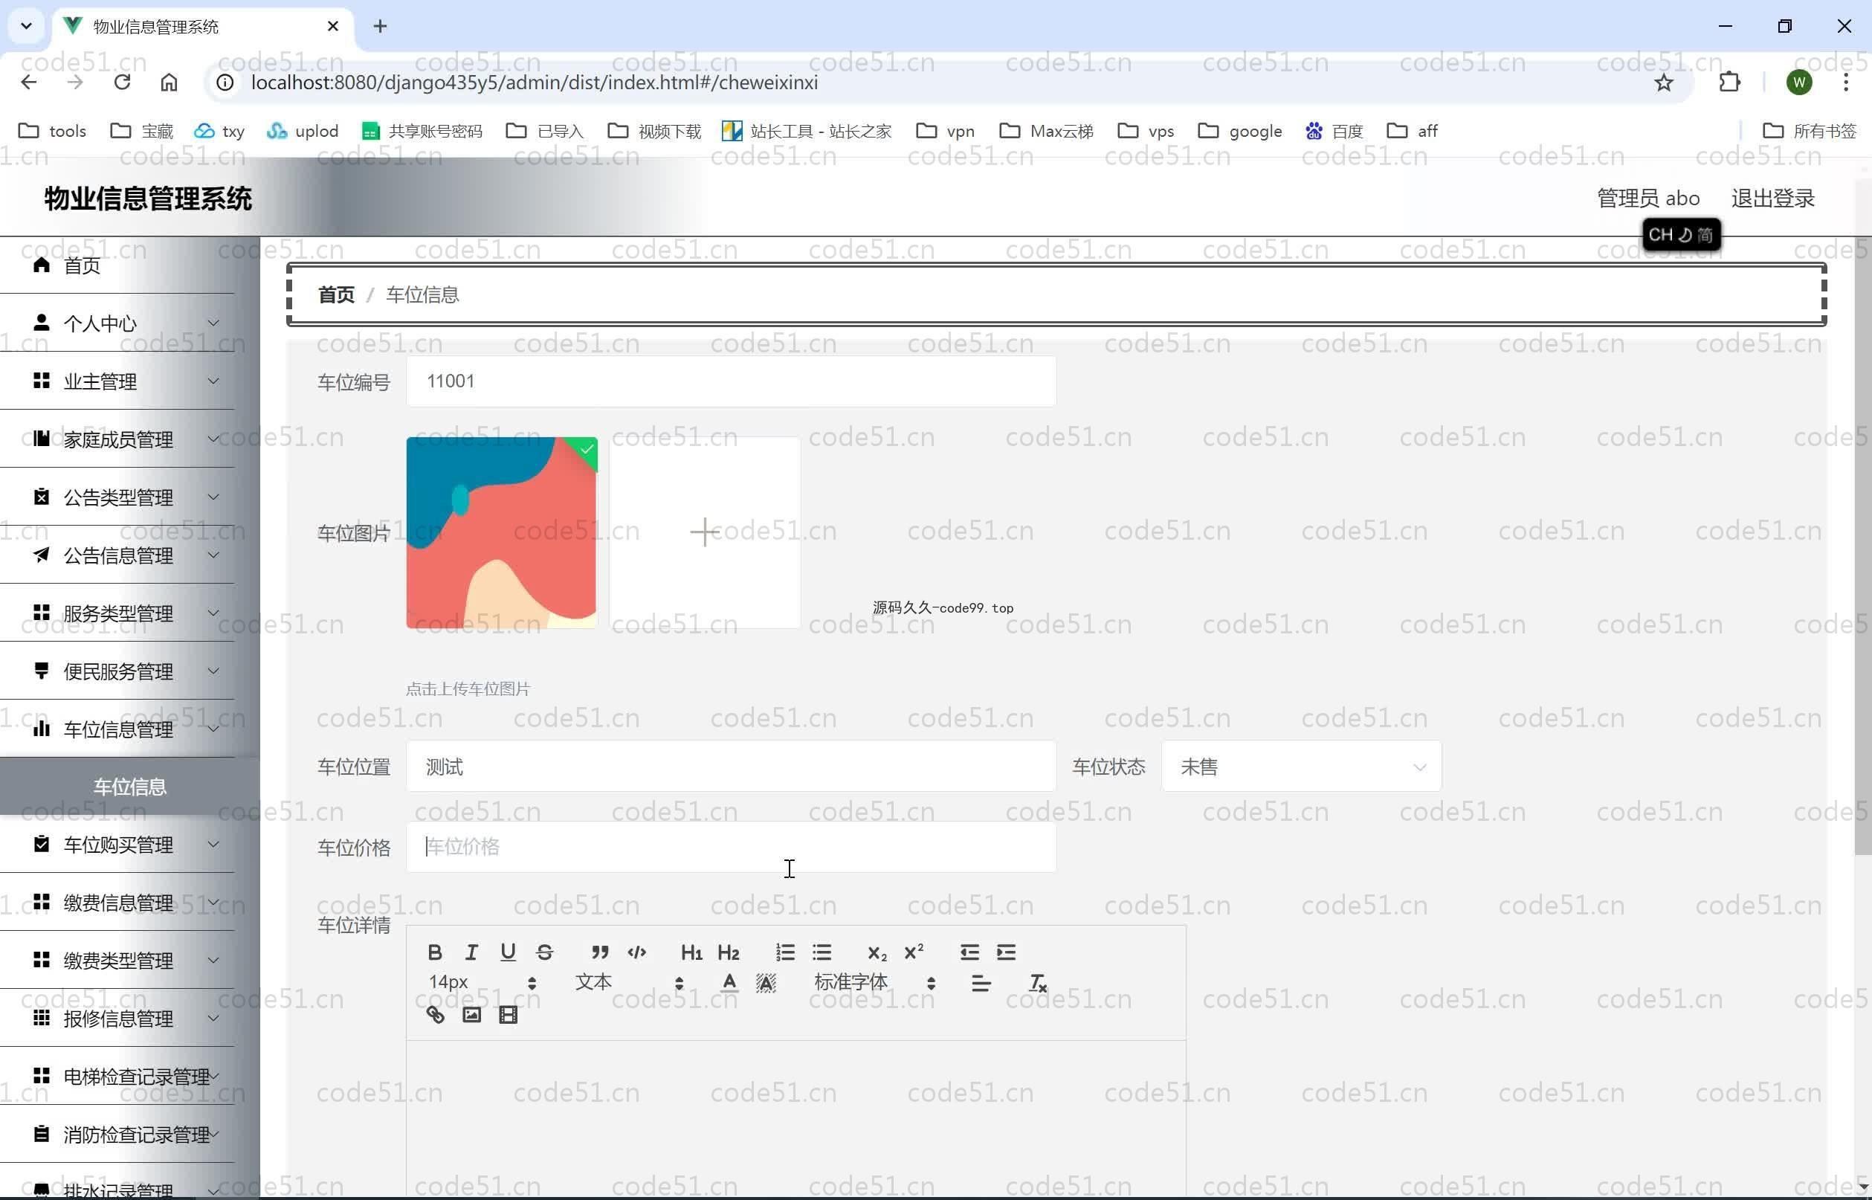Insert code block in editor
The image size is (1872, 1200).
636,952
